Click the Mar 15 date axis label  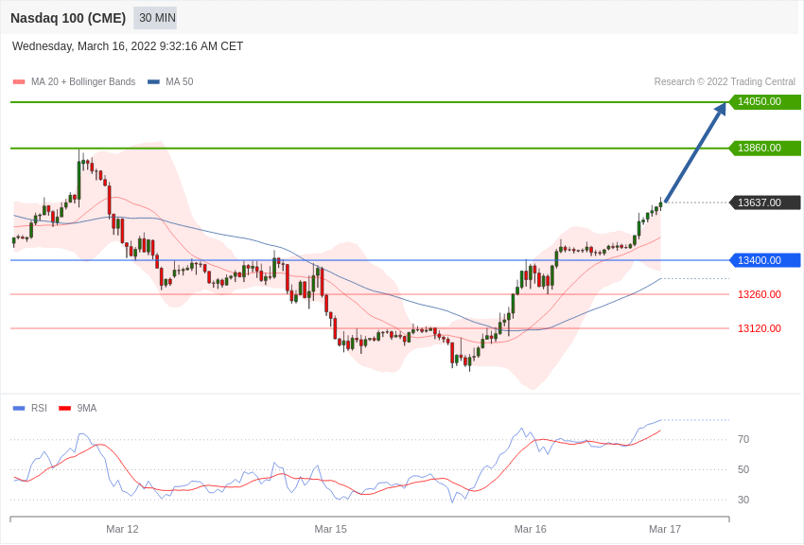tap(330, 529)
